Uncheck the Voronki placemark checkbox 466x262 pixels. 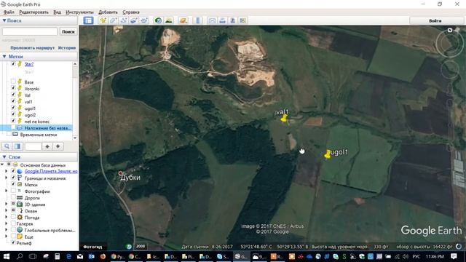pyautogui.click(x=13, y=88)
